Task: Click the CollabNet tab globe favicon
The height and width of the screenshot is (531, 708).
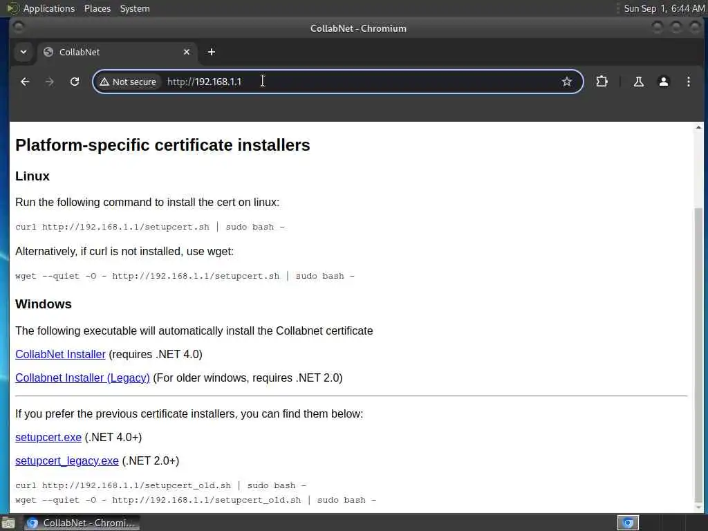Action: pyautogui.click(x=48, y=52)
